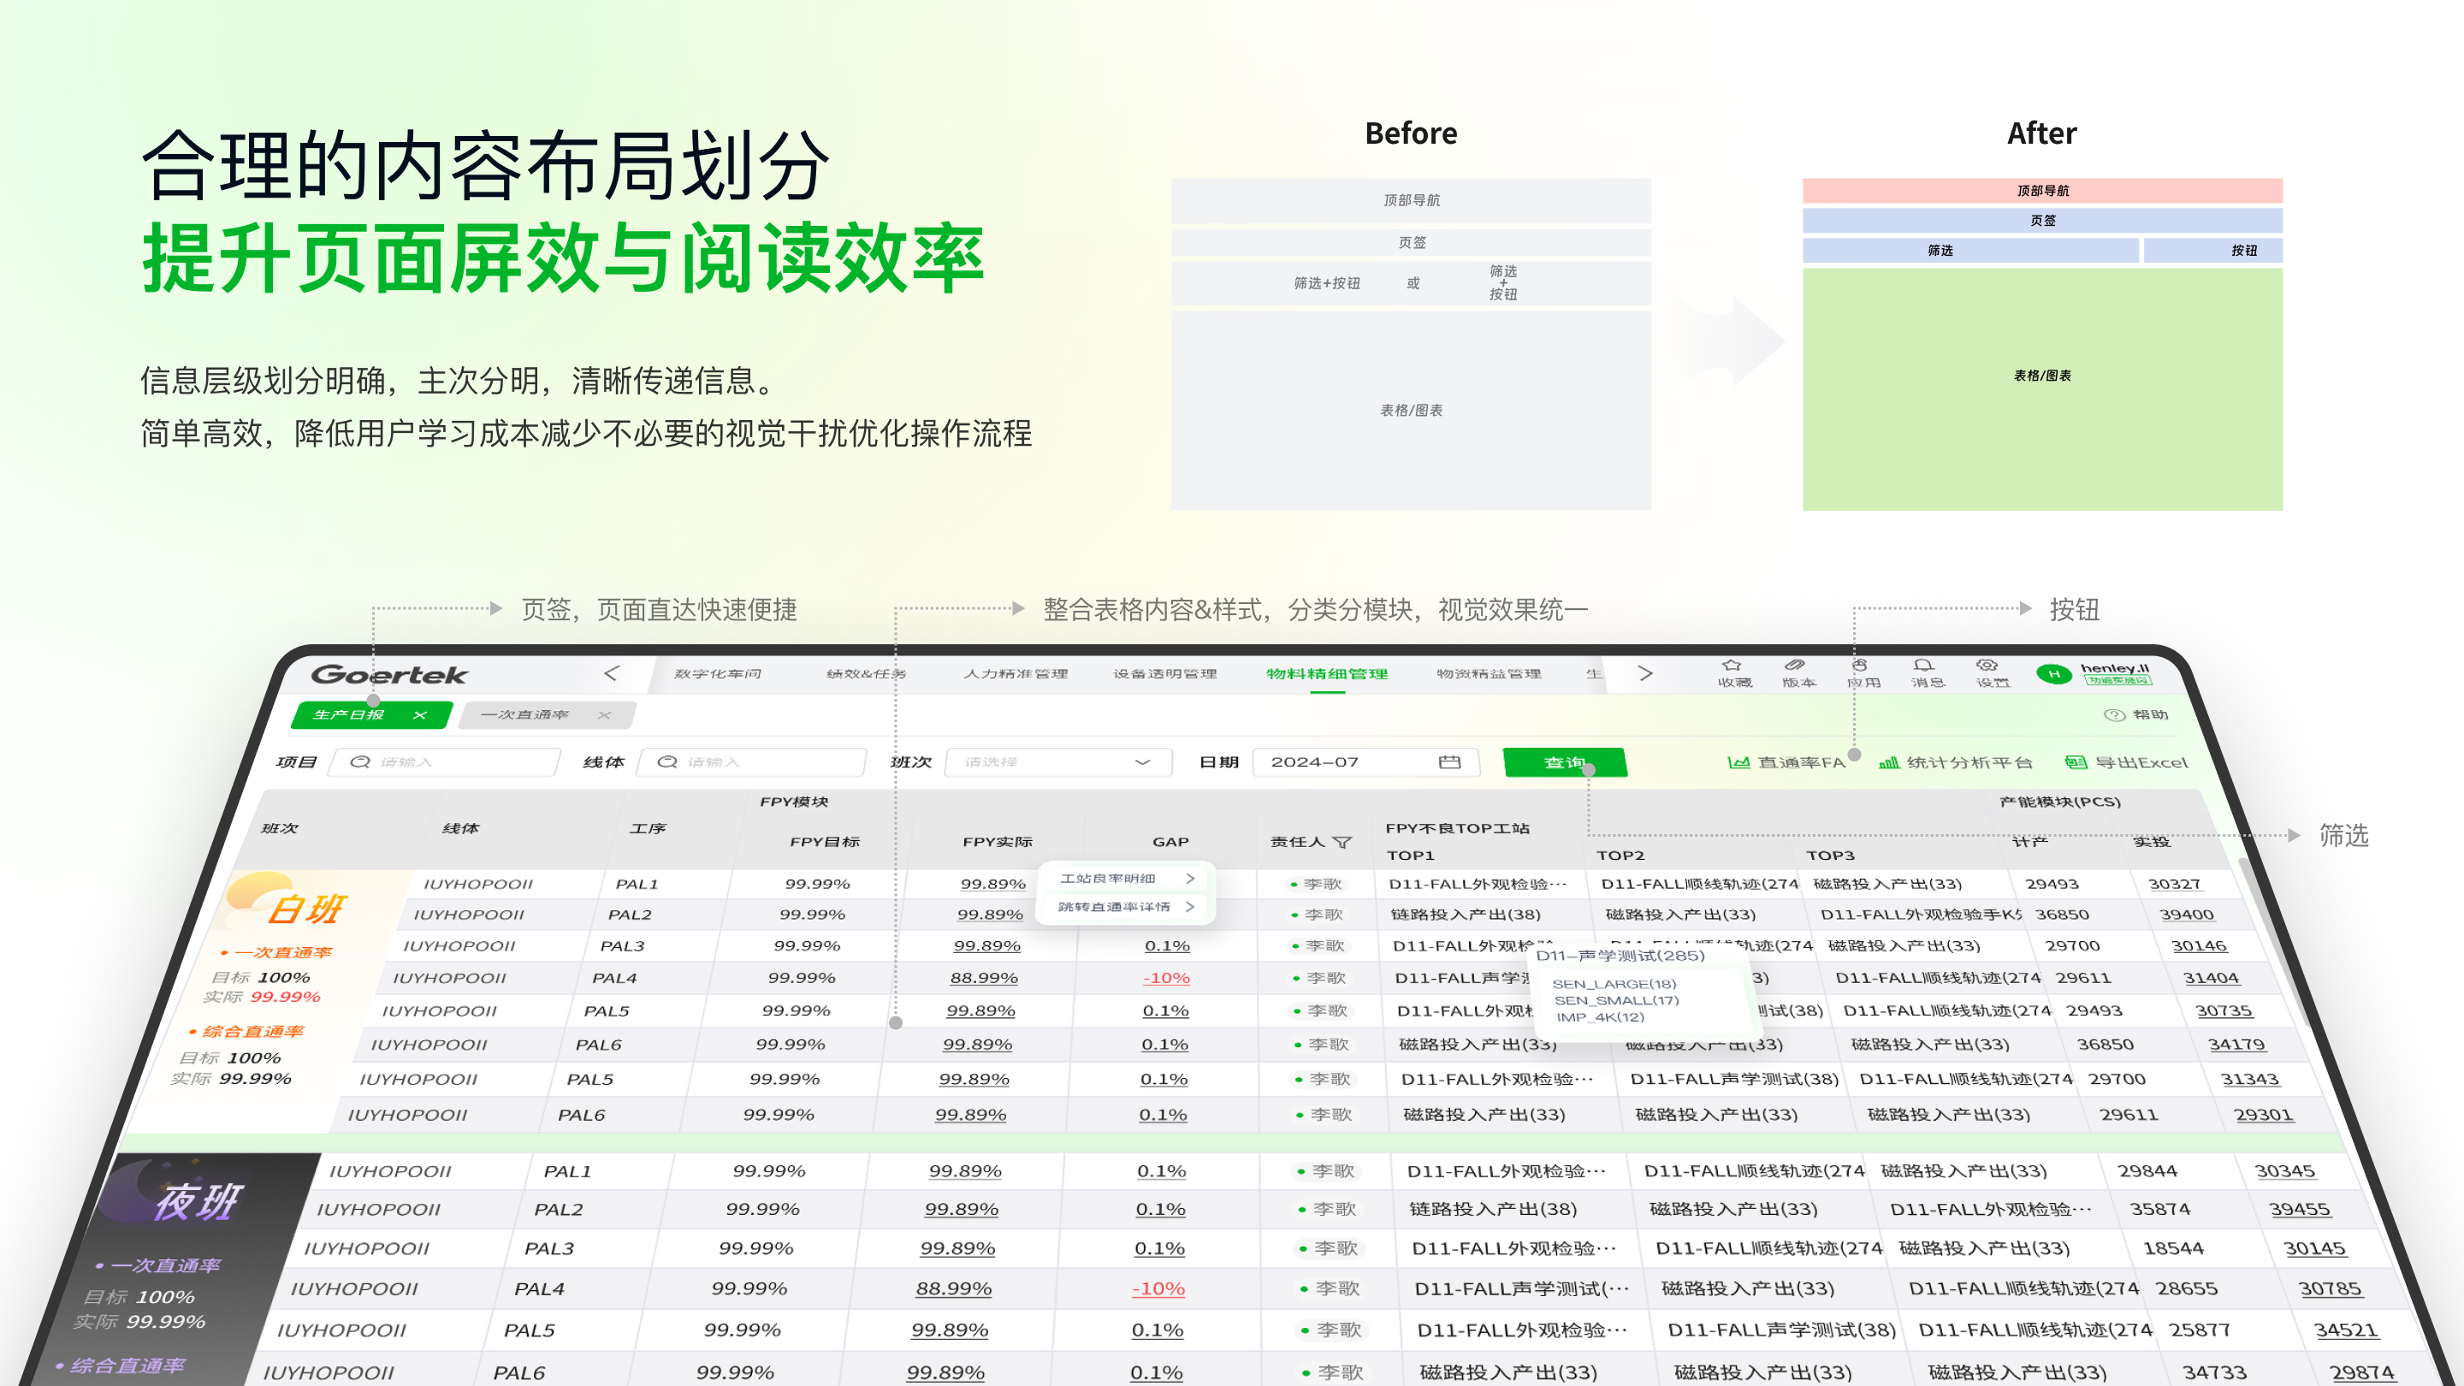Image resolution: width=2464 pixels, height=1386 pixels.
Task: Click 功能实施岗 role badge under username
Action: coord(2118,681)
